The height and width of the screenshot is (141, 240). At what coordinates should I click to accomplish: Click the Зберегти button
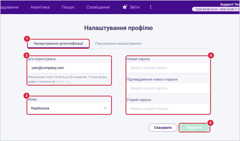(x=194, y=128)
